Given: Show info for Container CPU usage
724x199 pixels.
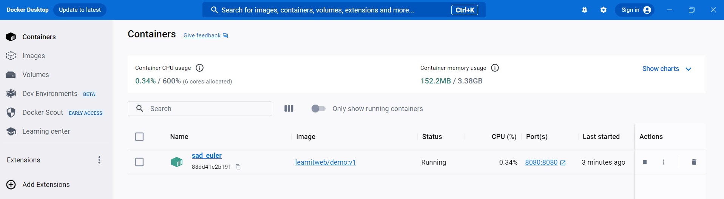Looking at the screenshot, I should [200, 68].
